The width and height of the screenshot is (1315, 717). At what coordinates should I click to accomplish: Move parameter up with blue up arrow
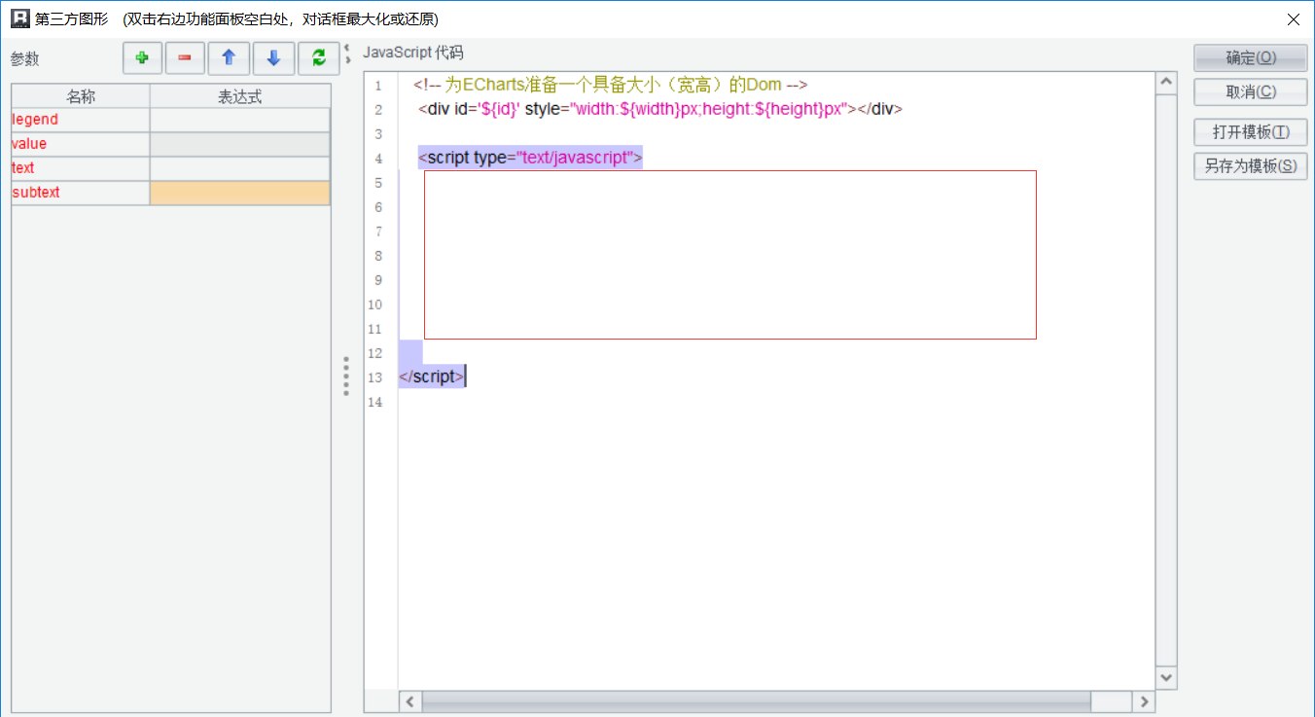(229, 58)
